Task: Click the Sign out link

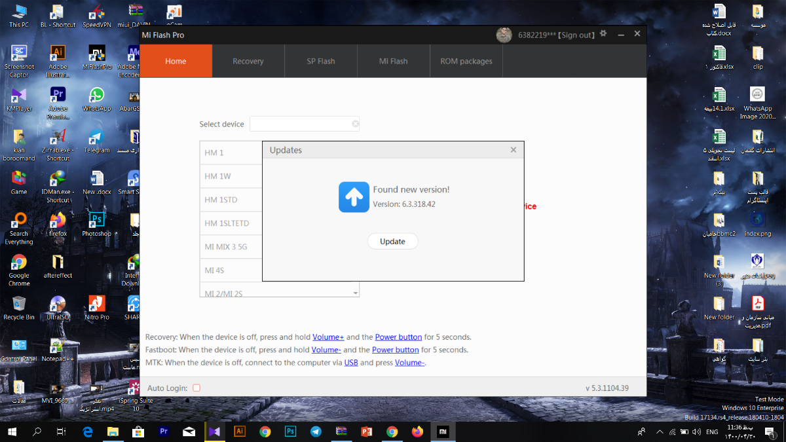Action: click(x=576, y=35)
